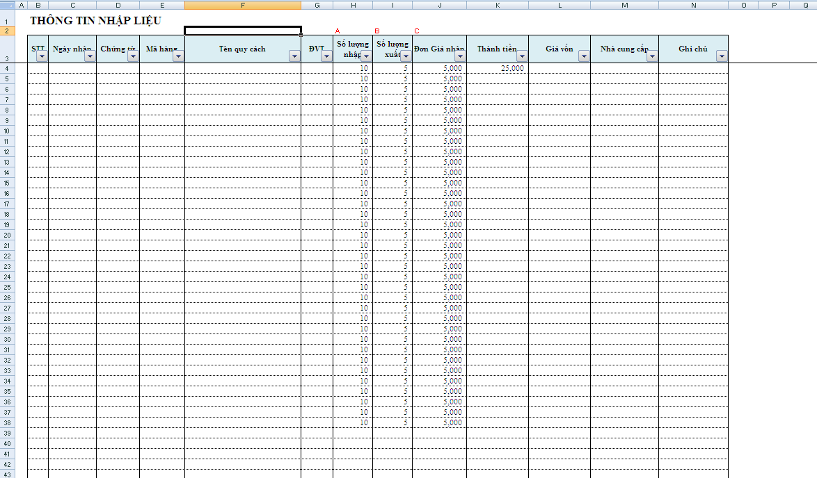Screen dimensions: 817x478
Task: Select the Thành tiền cell showing 25,000
Action: click(497, 68)
